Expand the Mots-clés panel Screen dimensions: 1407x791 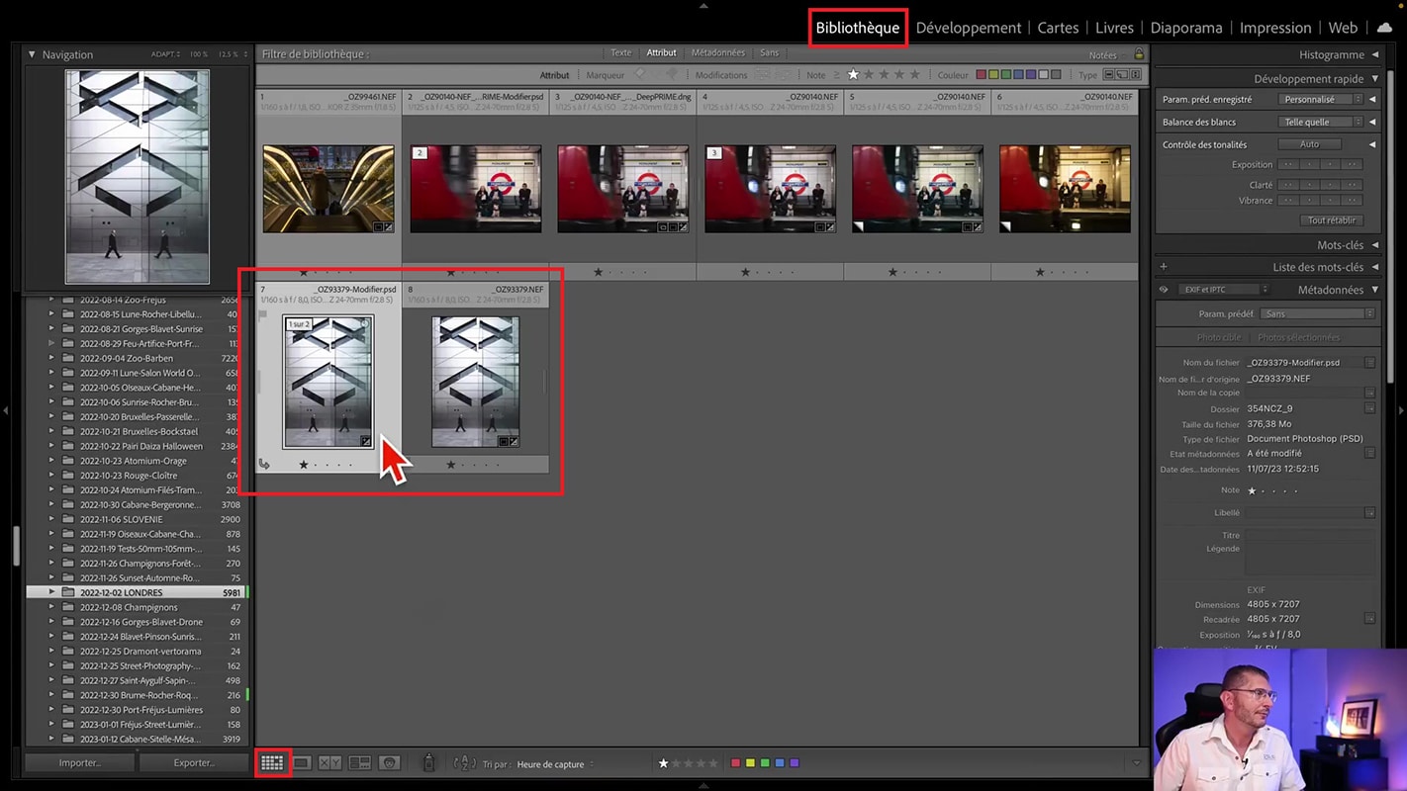1374,245
